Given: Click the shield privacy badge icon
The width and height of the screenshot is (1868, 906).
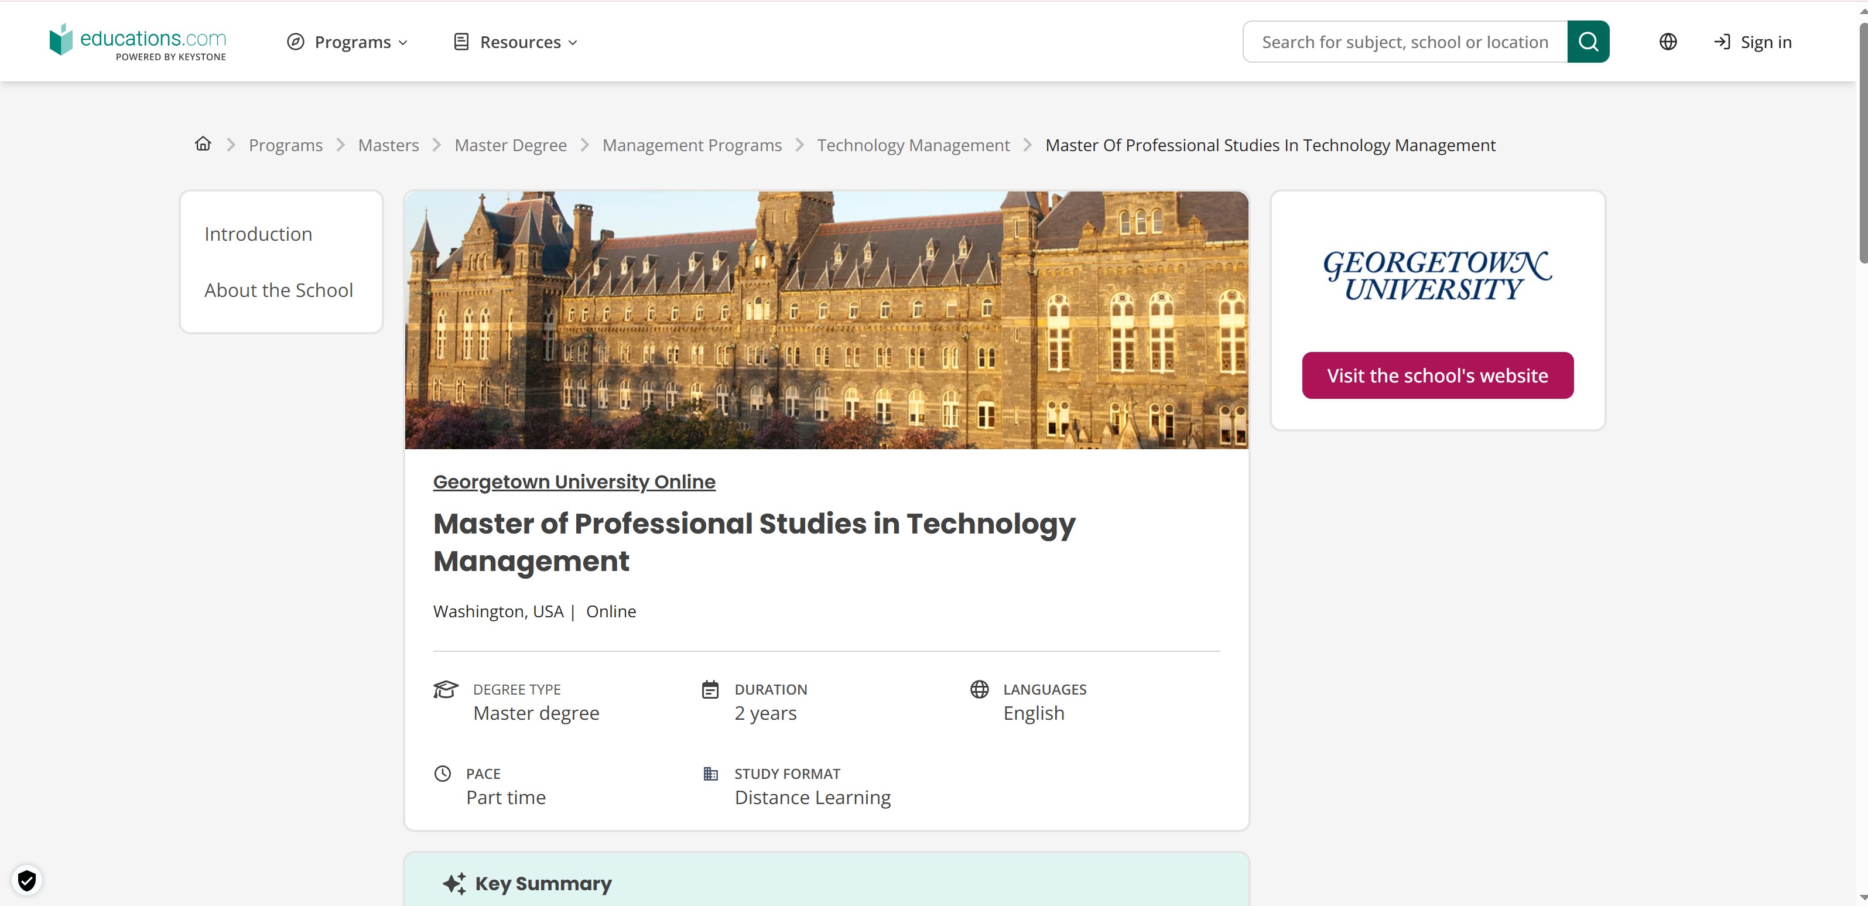Looking at the screenshot, I should pos(27,881).
